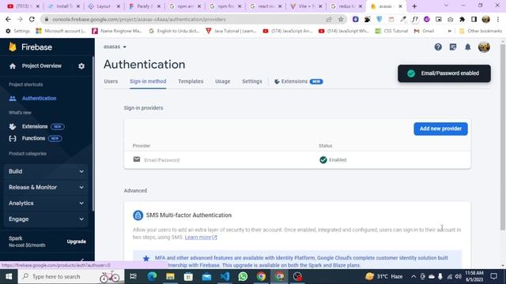The width and height of the screenshot is (506, 284).
Task: Open Task View on taskbar
Action: [133, 276]
